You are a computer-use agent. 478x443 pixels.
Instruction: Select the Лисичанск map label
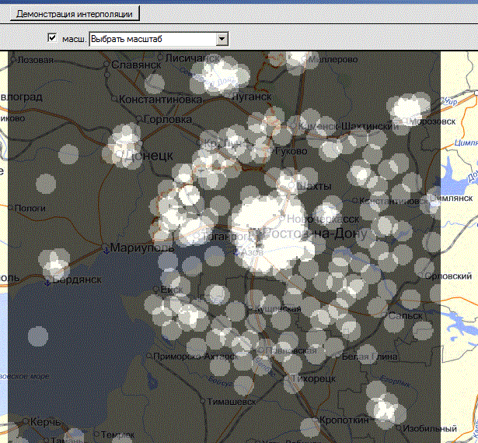pos(194,58)
